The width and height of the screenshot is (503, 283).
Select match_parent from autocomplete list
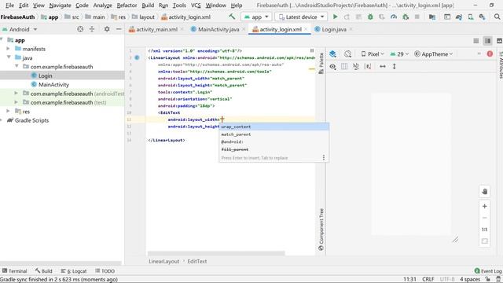(274, 134)
